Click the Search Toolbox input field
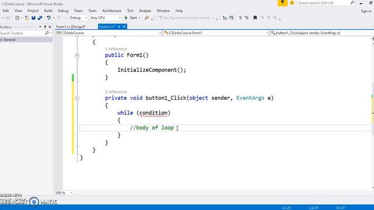This screenshot has width=374, height=210. 22,33
